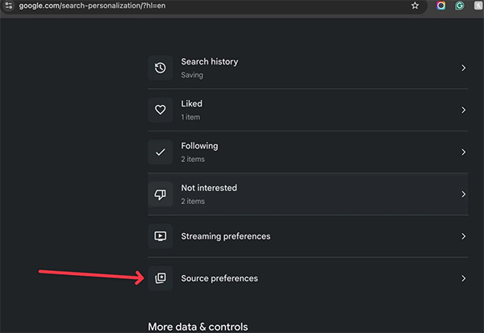Viewport: 484px width, 333px height.
Task: Open Streaming preferences via its chevron
Action: coord(463,236)
